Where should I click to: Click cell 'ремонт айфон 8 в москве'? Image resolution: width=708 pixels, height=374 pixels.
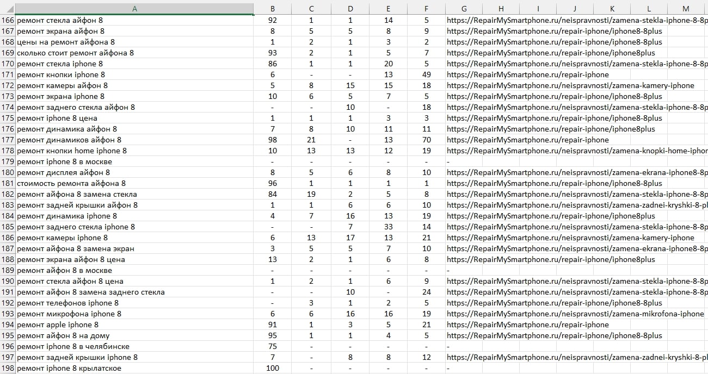pyautogui.click(x=134, y=270)
